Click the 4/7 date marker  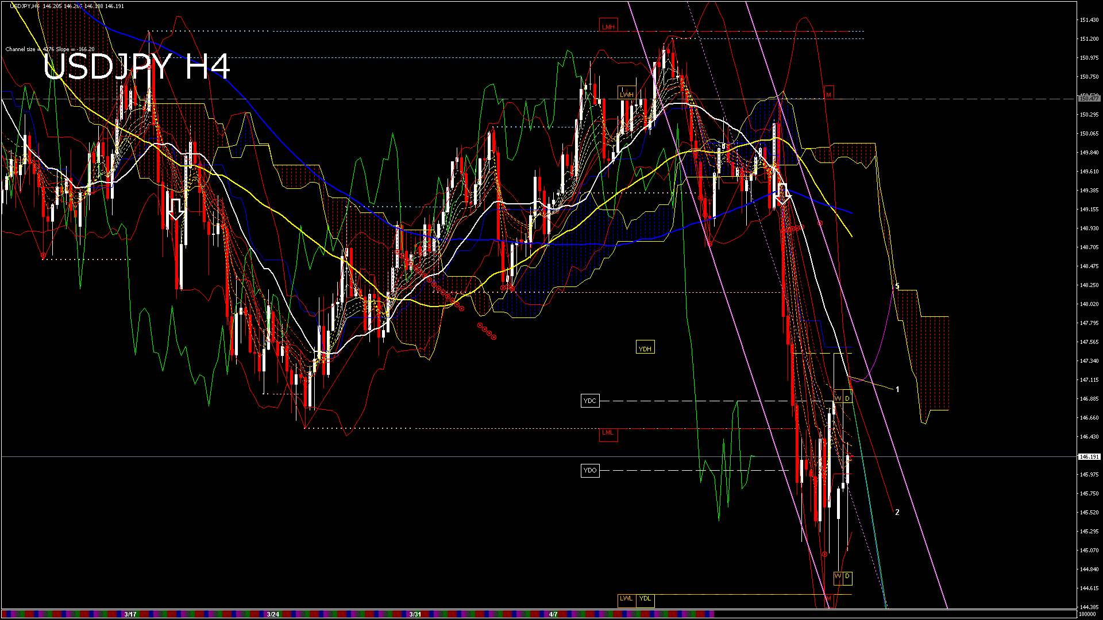pyautogui.click(x=553, y=614)
